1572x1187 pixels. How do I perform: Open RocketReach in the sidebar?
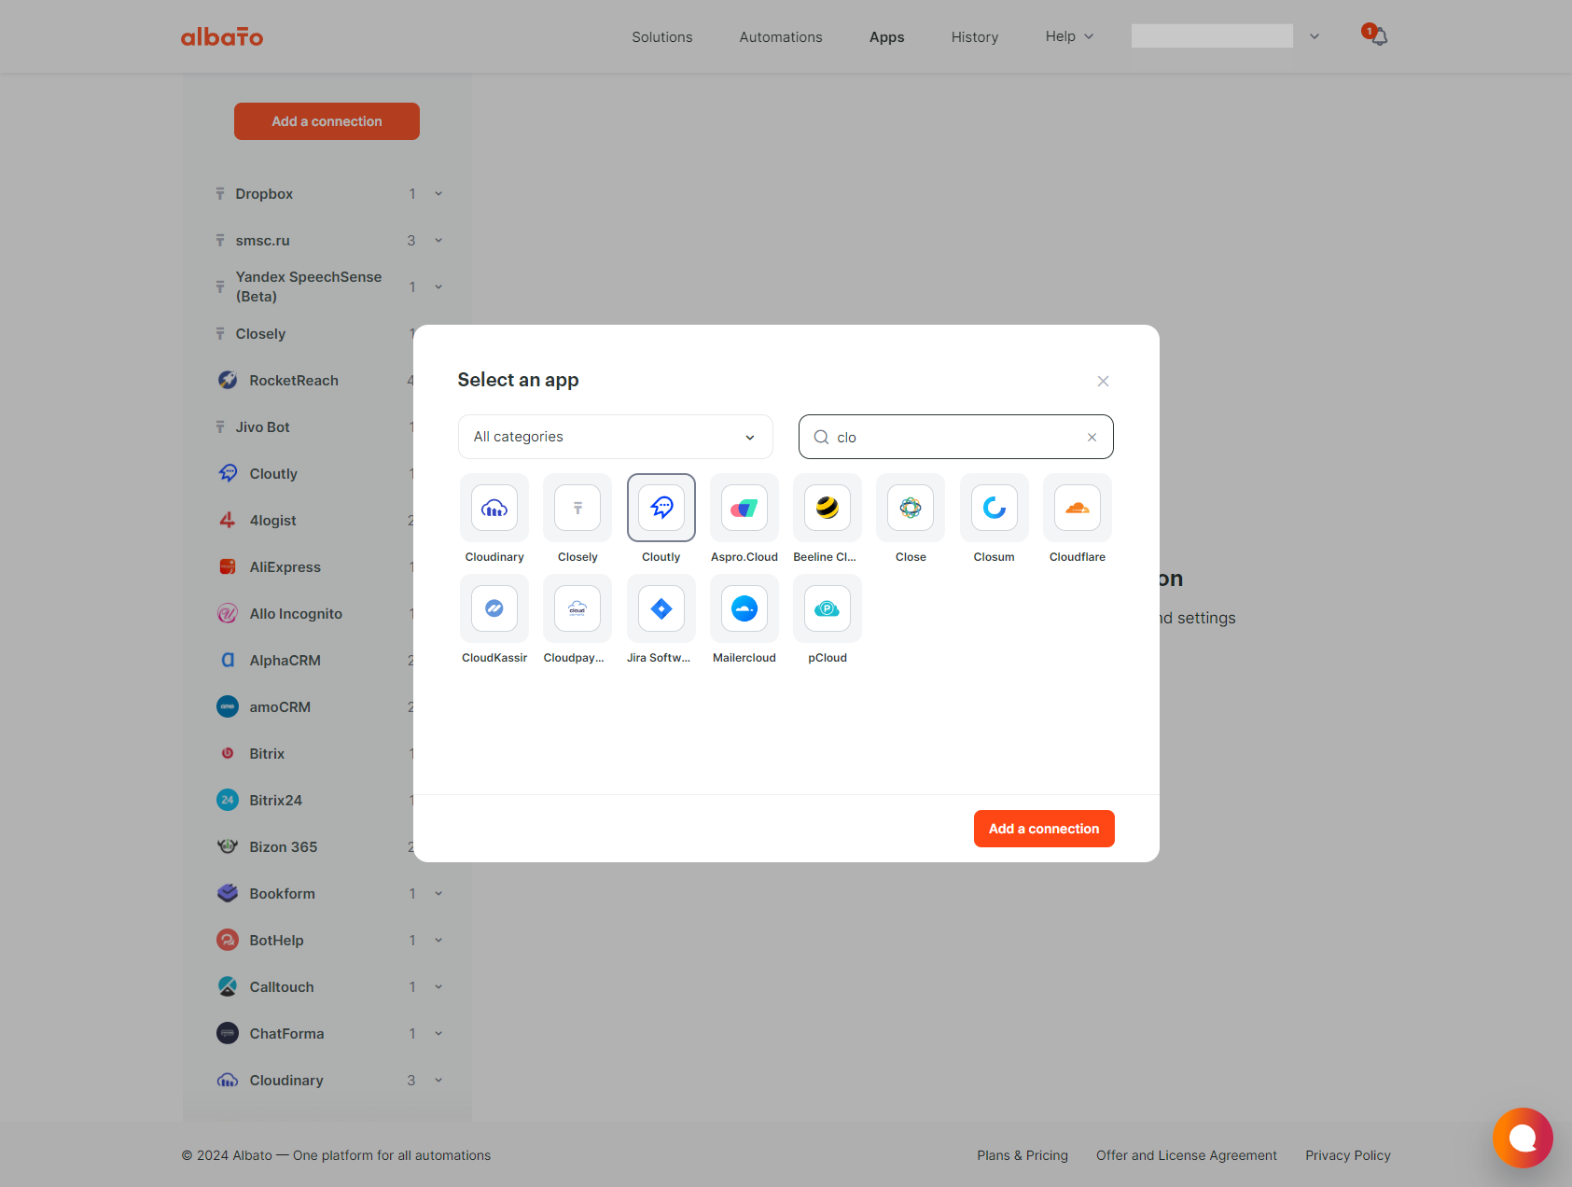294,381
